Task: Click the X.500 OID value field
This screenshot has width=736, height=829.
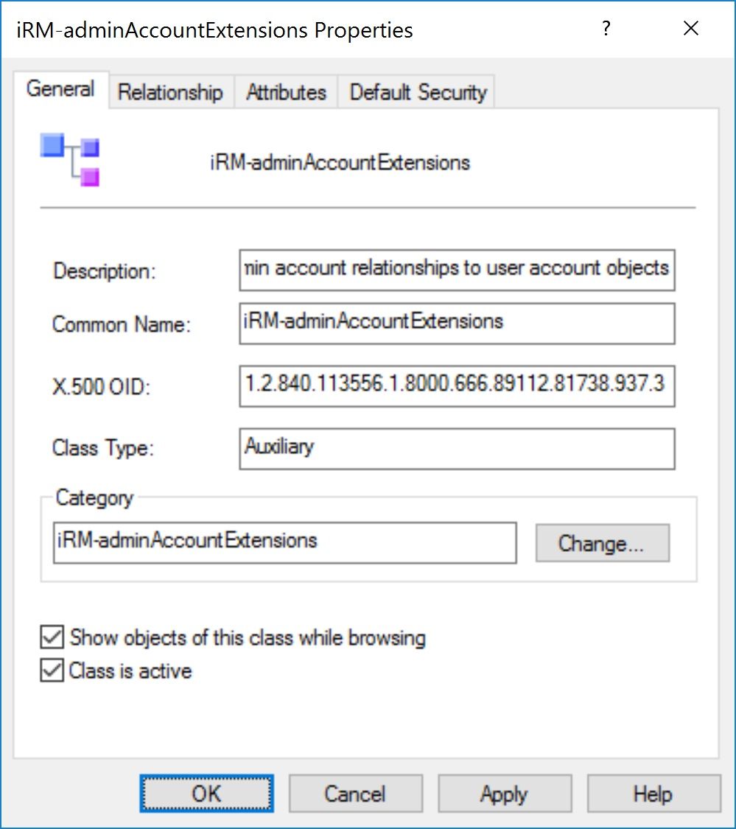Action: pos(457,385)
